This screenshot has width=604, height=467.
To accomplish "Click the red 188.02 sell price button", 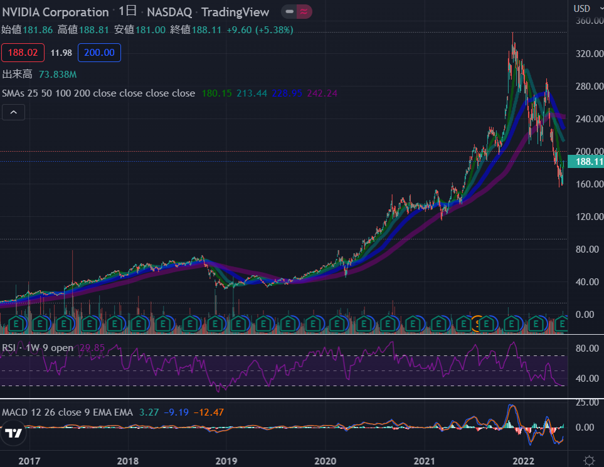I will coord(23,53).
